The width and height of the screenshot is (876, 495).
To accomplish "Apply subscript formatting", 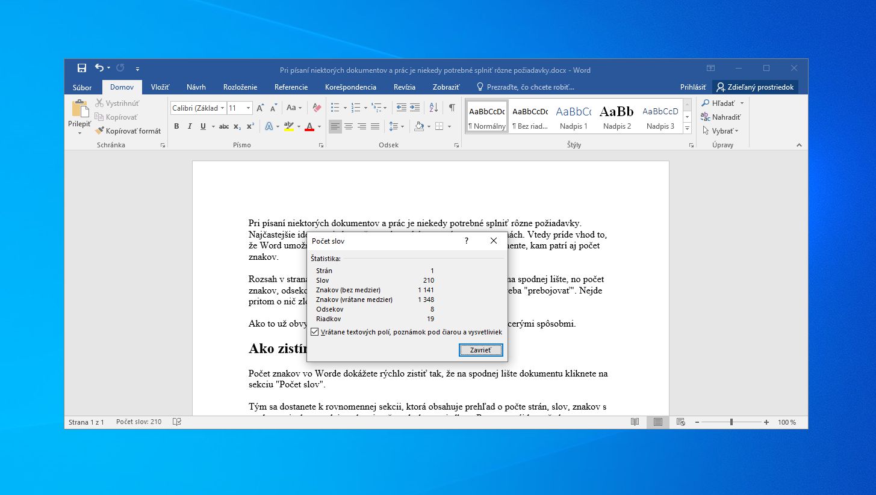I will (237, 126).
